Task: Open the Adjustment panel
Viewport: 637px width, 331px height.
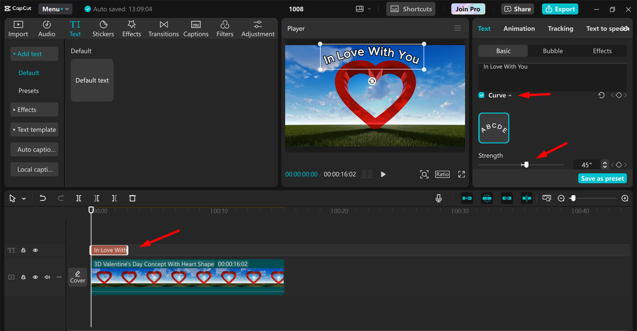Action: 258,29
